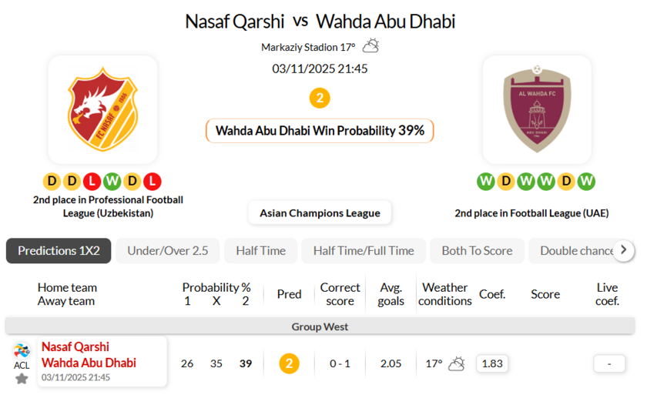647x398 pixels.
Task: Toggle the favorite star for this match
Action: click(x=22, y=378)
